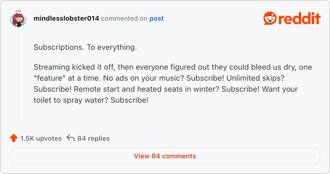Click the reply arrow icon
The height and width of the screenshot is (174, 330).
71,138
